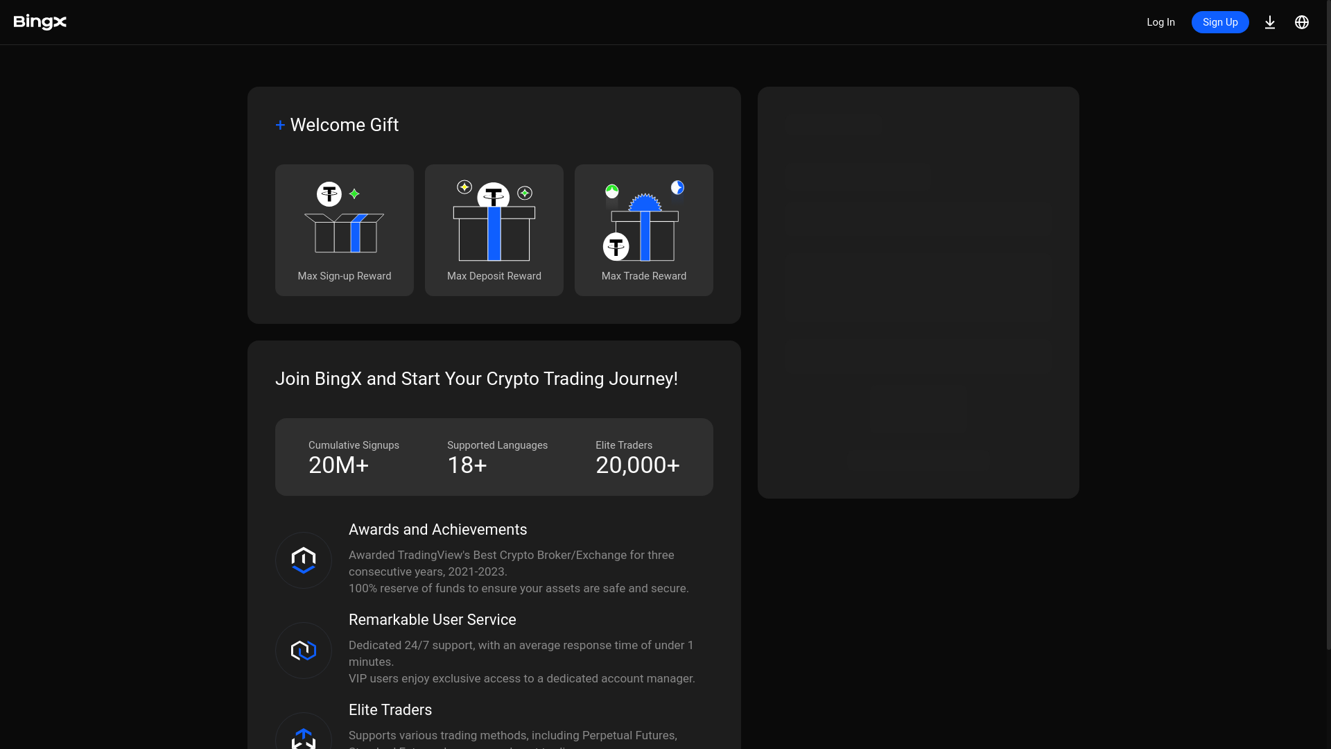
Task: Click the BingX logo
Action: pos(40,22)
